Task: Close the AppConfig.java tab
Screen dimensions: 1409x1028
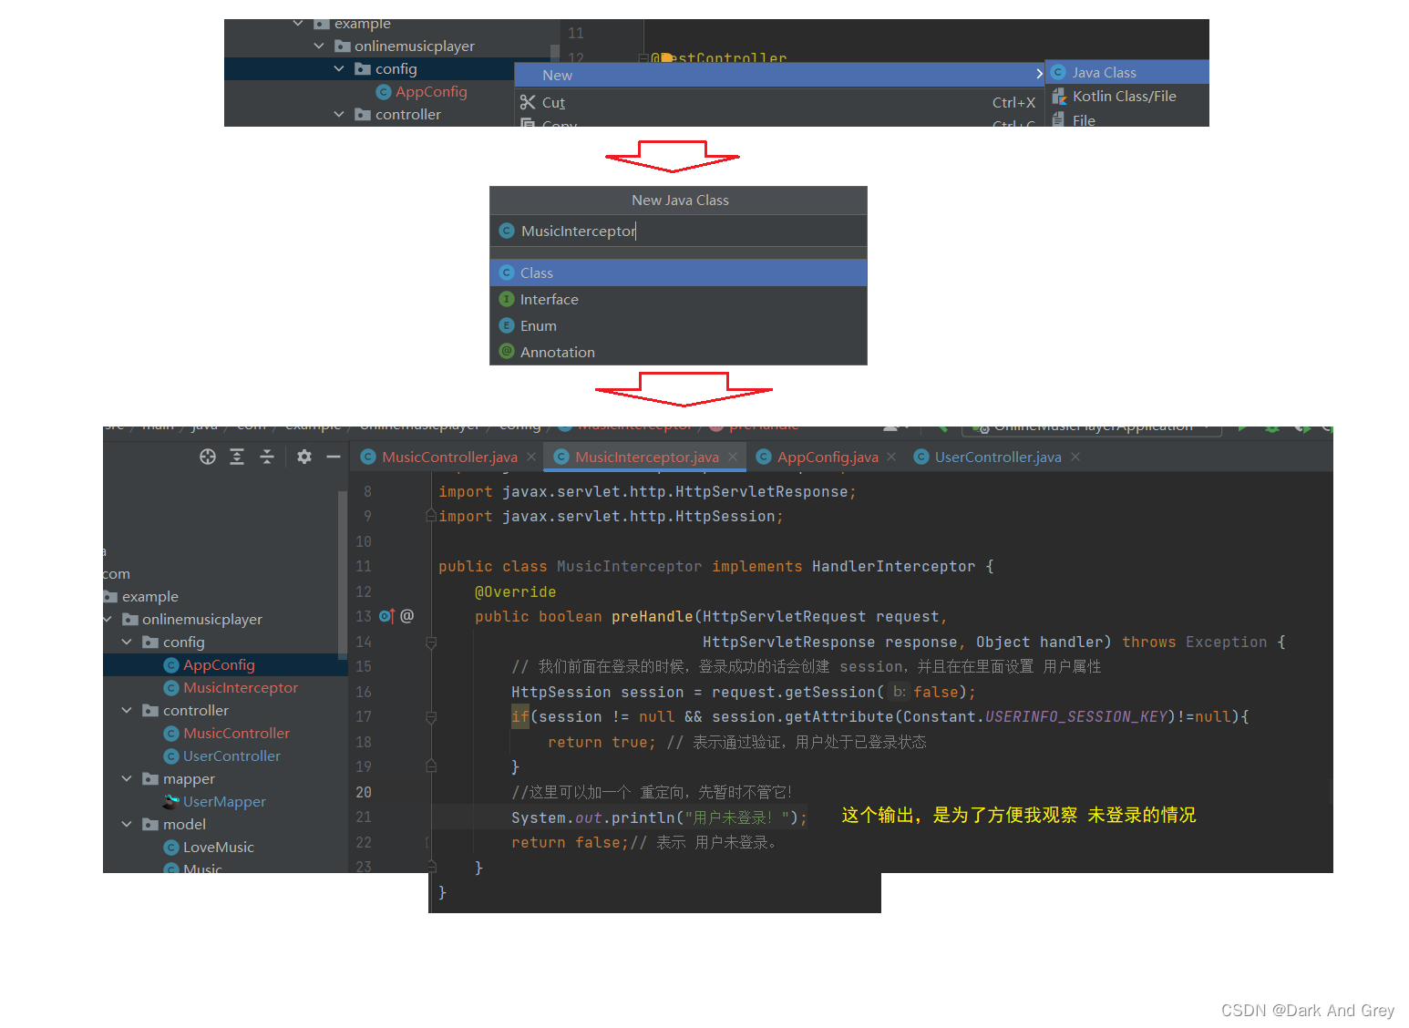Action: coord(891,457)
